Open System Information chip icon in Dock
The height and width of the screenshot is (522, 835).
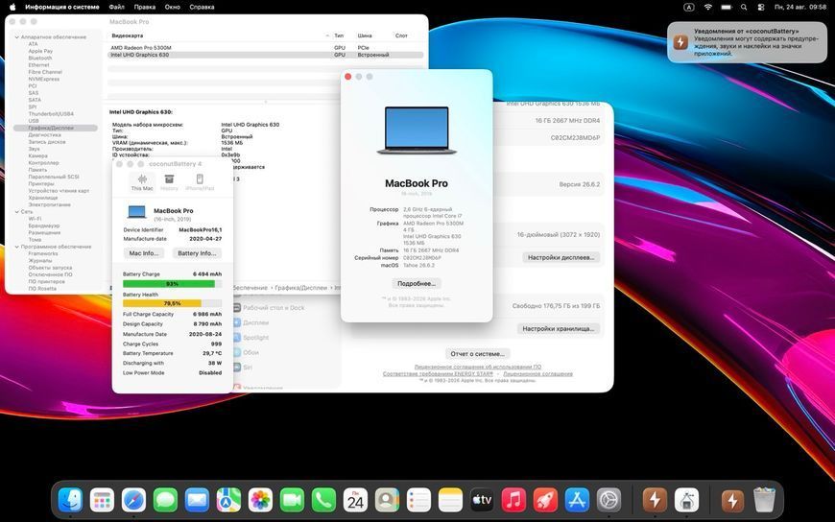(687, 500)
